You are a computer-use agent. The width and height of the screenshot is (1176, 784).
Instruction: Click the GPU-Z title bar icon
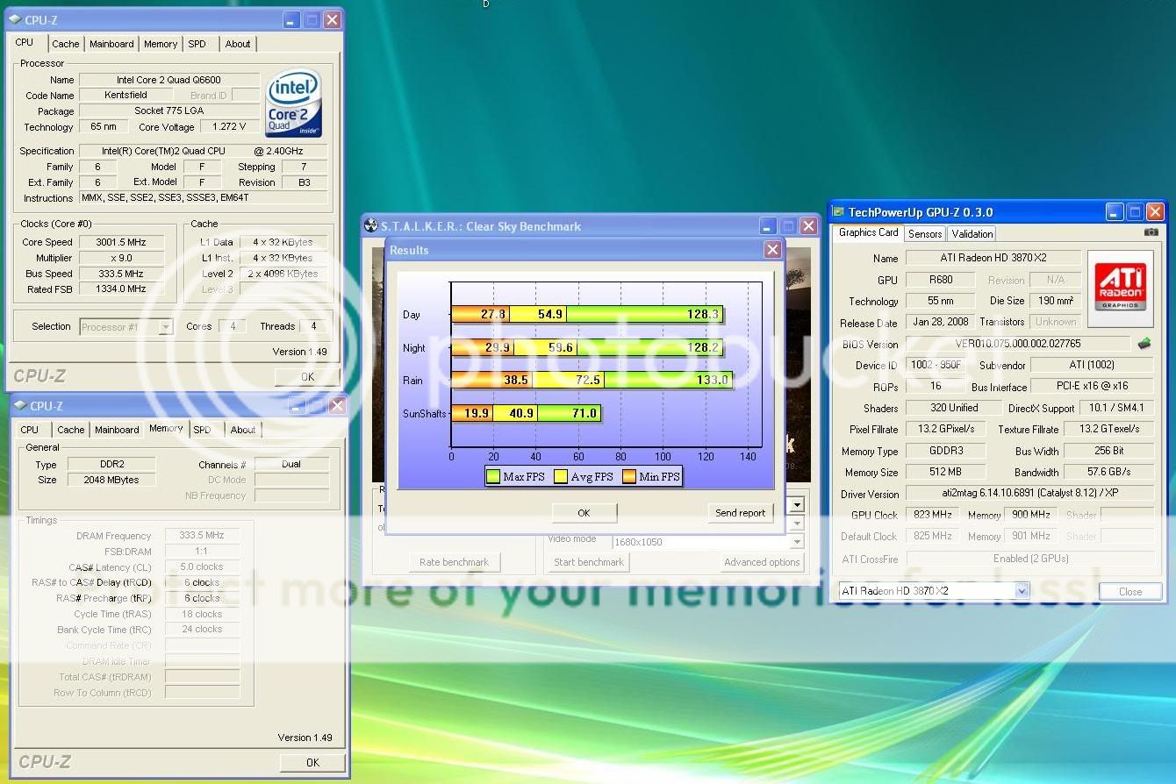(838, 212)
